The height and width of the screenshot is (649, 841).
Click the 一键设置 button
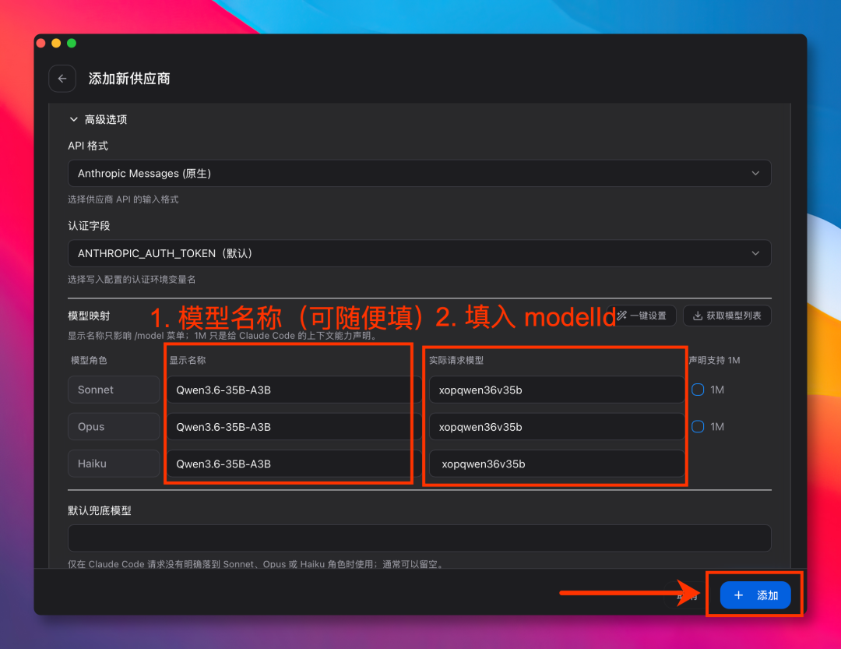pyautogui.click(x=642, y=316)
